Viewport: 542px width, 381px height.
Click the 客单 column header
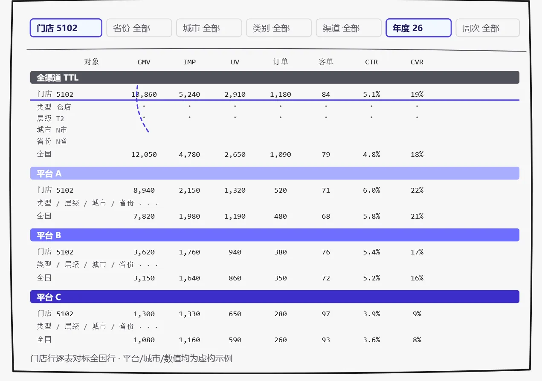pos(326,62)
